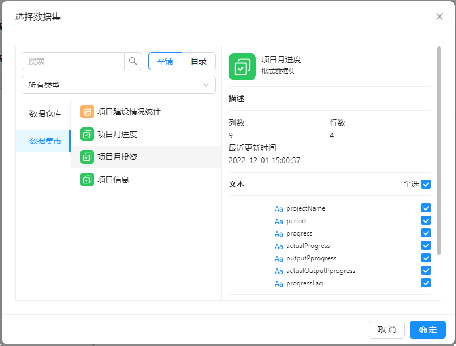Viewport: 456px width, 346px height.
Task: Switch to the 目录 view
Action: click(x=199, y=61)
